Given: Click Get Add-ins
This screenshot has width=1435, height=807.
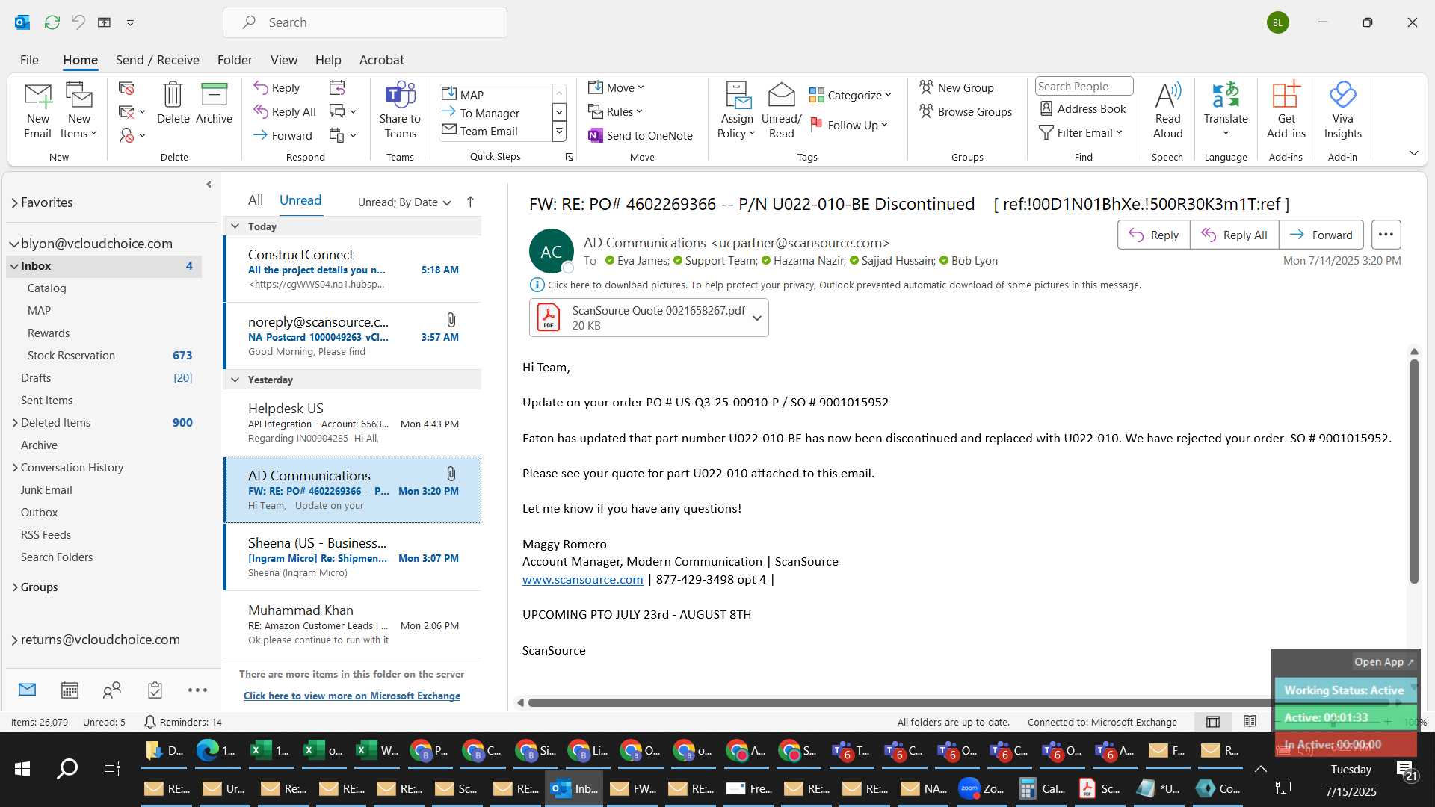Looking at the screenshot, I should [1286, 110].
